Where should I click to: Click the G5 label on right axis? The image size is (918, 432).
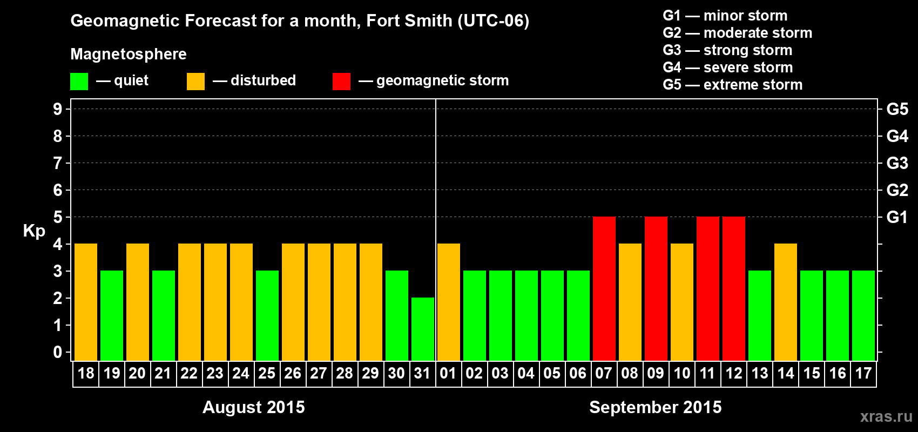coord(897,109)
